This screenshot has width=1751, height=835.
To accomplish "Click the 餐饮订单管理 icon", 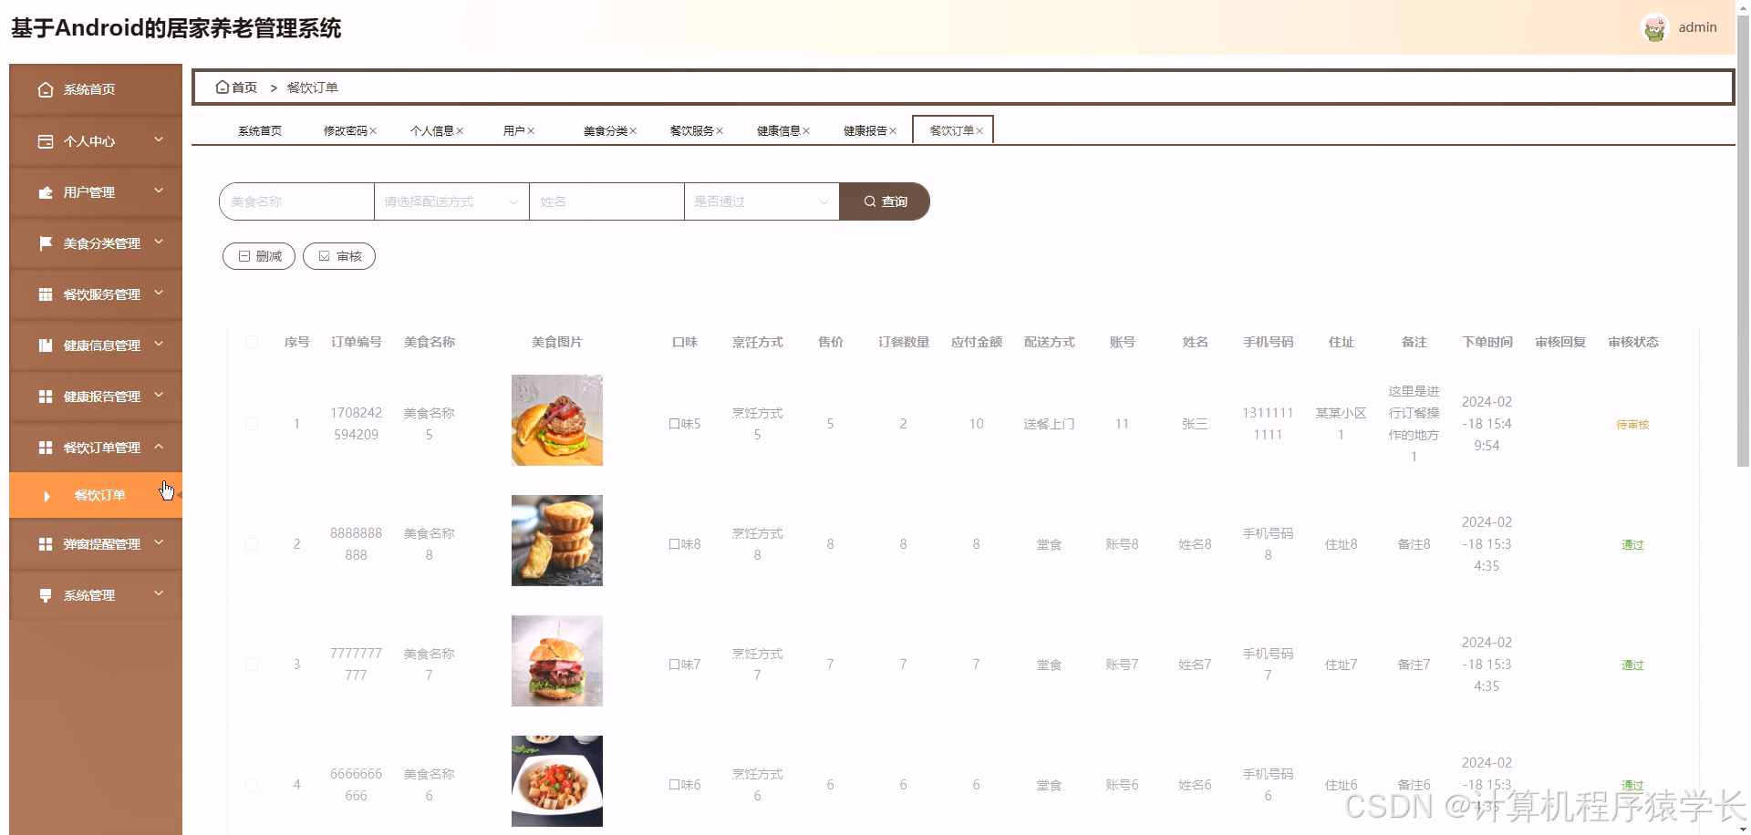I will click(46, 448).
